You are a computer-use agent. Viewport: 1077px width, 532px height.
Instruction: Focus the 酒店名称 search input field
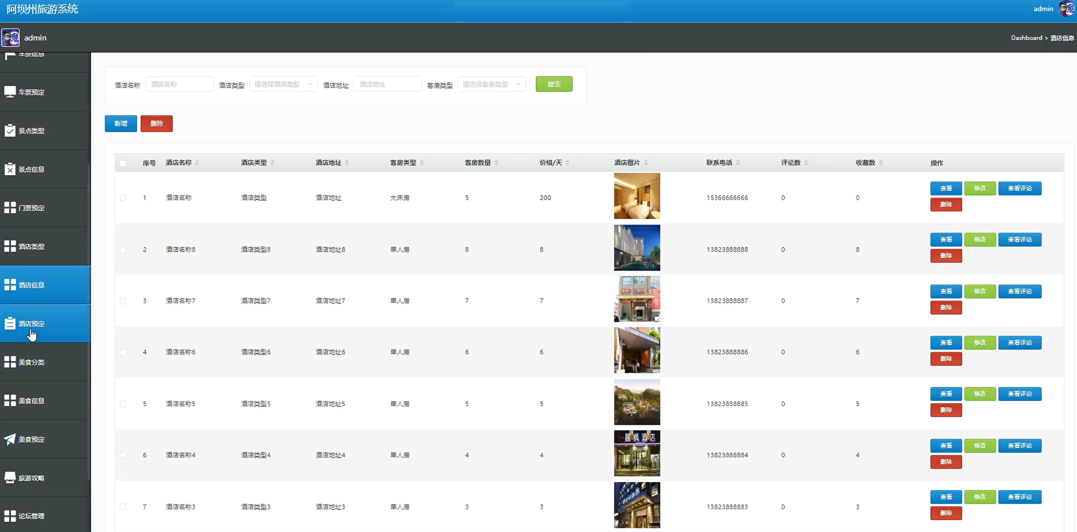point(179,84)
